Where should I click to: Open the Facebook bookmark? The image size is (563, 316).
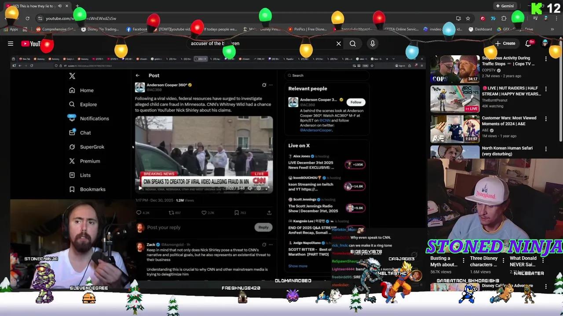click(x=137, y=29)
